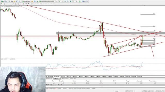This screenshot has width=165, height=92.
Task: Expand the arrows tool dropdown
Action: point(30,4)
